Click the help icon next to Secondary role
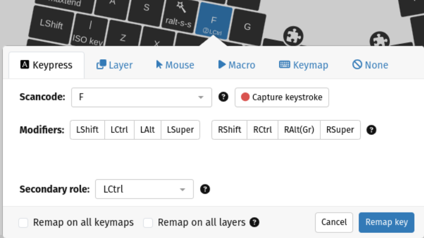Screen dimensions: 424x238 point(205,189)
